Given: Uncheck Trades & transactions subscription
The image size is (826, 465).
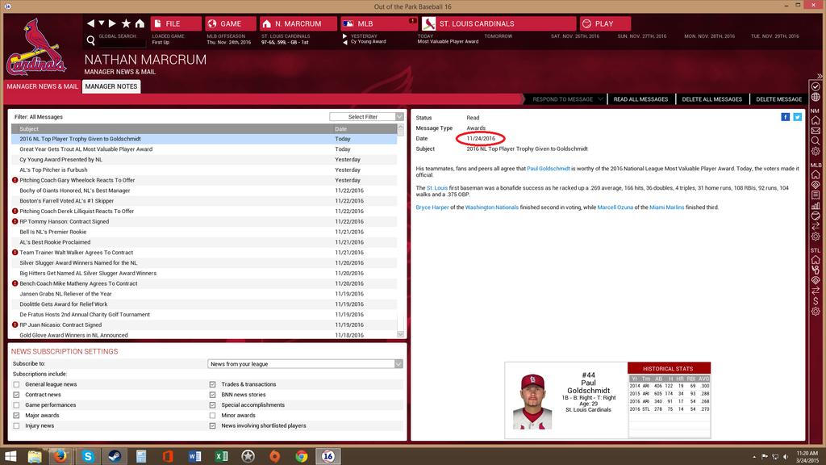Looking at the screenshot, I should click(x=213, y=384).
